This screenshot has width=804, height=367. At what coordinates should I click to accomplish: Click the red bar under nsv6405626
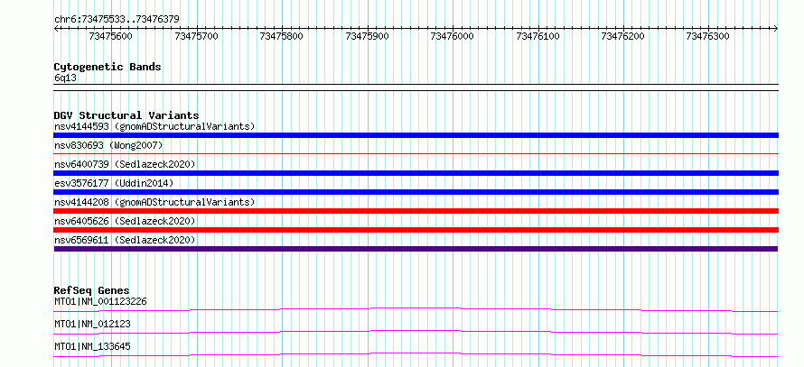(x=416, y=230)
